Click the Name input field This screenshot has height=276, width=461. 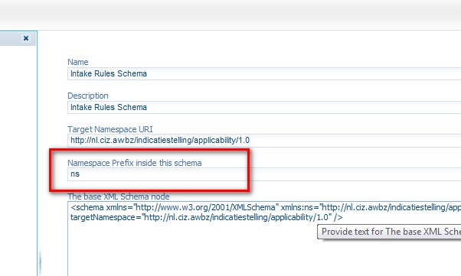point(264,73)
